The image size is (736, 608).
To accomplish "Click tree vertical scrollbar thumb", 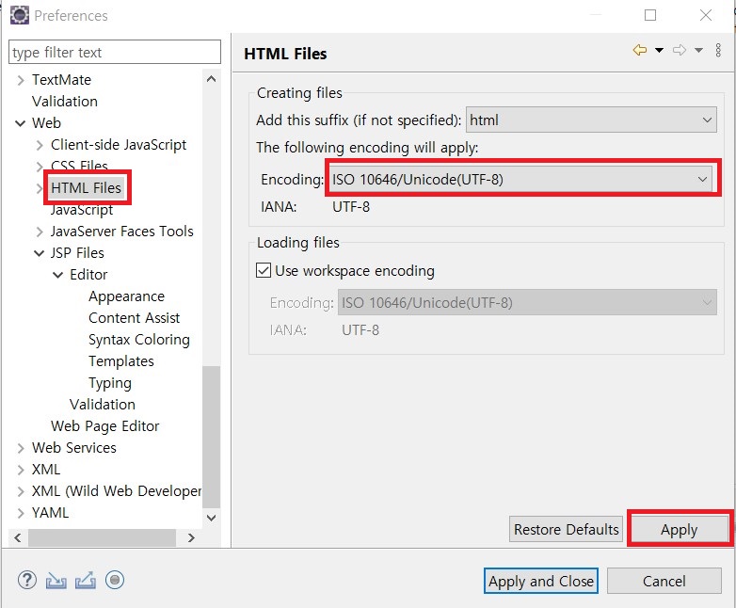I will coord(211,437).
